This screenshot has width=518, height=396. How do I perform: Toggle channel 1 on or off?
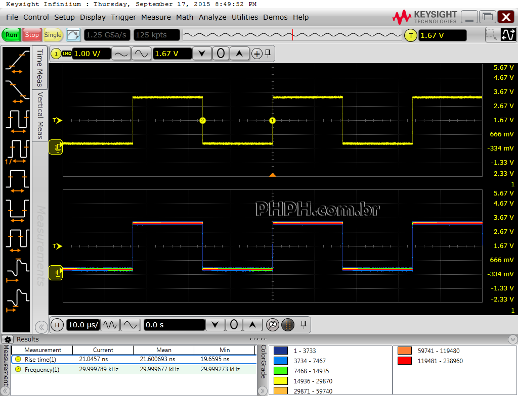(56, 54)
